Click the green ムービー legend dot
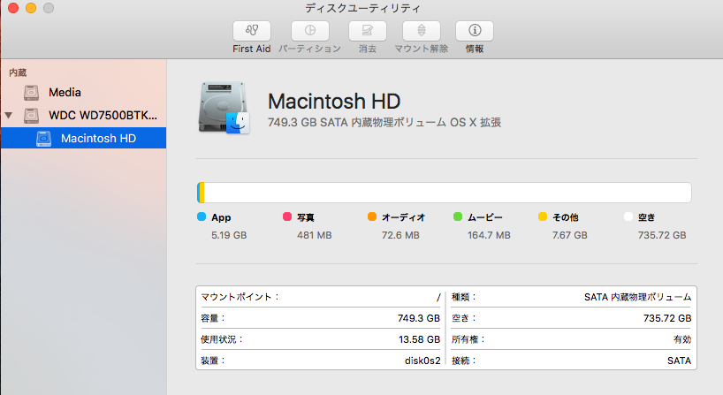The image size is (723, 395). point(458,216)
